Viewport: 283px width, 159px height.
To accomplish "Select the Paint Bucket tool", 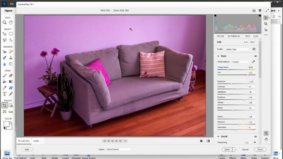I will click(x=4, y=82).
